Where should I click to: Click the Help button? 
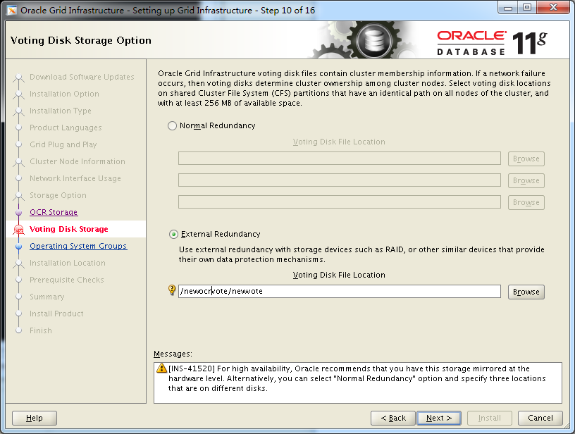click(x=35, y=418)
